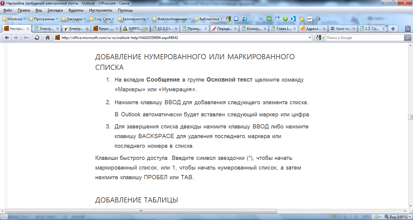Viewport: 413px width, 220px height.
Task: Toggle the show images status bar icon
Action: tap(376, 217)
